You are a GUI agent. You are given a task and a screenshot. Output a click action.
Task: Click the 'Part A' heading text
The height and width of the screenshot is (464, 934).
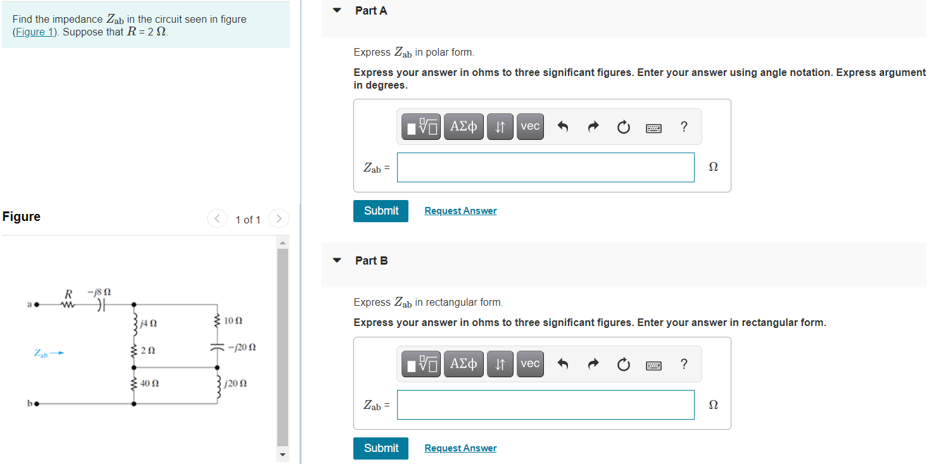371,11
